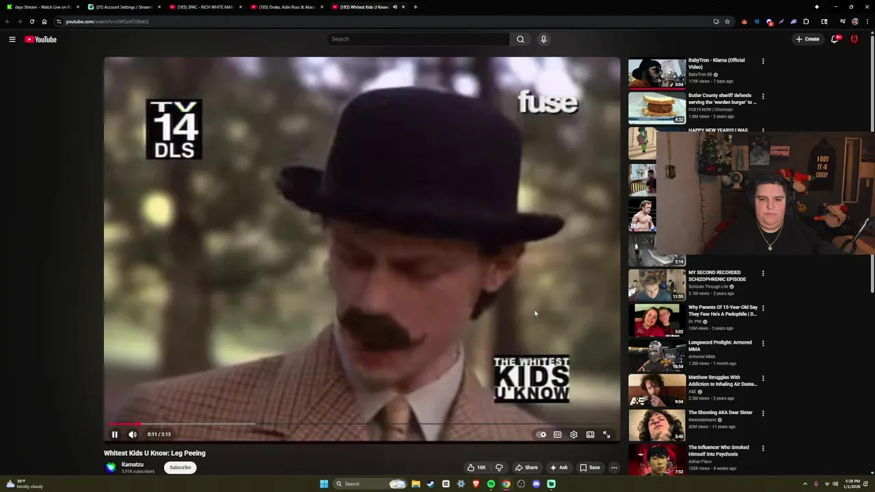Open the warden burger video thumbnail
The width and height of the screenshot is (875, 492).
point(657,108)
